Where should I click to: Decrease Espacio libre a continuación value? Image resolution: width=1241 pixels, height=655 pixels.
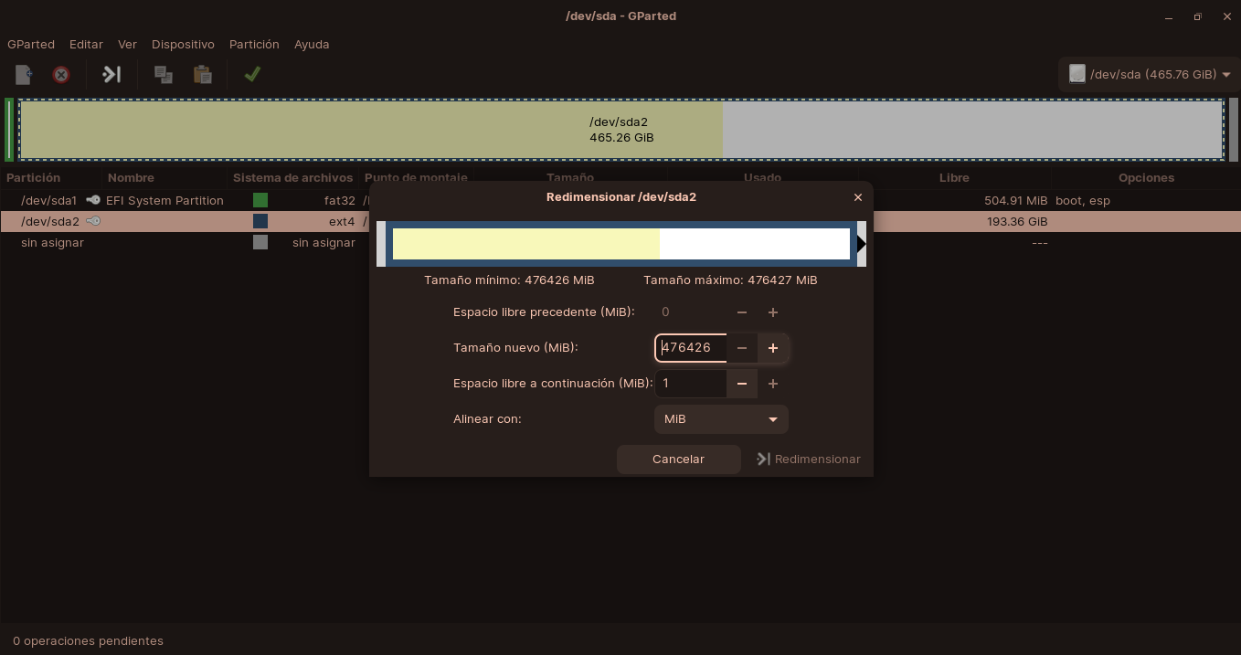coord(742,384)
